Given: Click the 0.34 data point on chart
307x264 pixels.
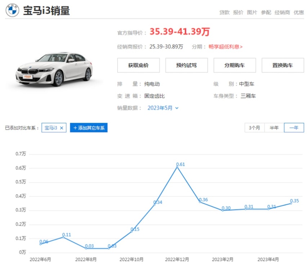Looking at the screenshot, I should pos(154,205).
